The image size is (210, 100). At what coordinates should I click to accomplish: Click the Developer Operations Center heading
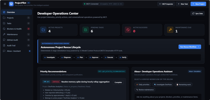pyautogui.click(x=58, y=13)
